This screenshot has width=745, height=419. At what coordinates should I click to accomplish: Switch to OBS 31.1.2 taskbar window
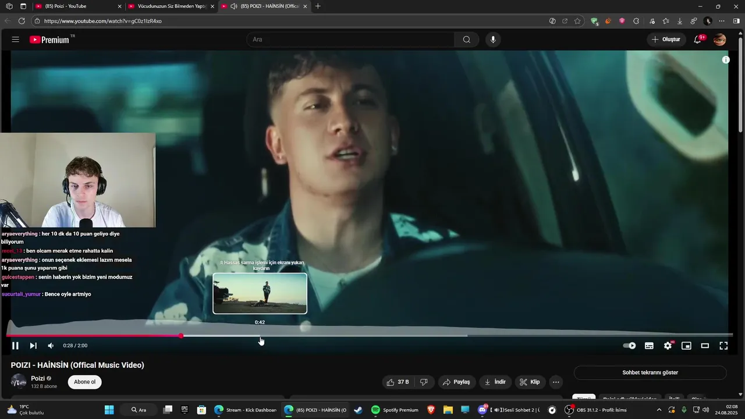(x=595, y=410)
